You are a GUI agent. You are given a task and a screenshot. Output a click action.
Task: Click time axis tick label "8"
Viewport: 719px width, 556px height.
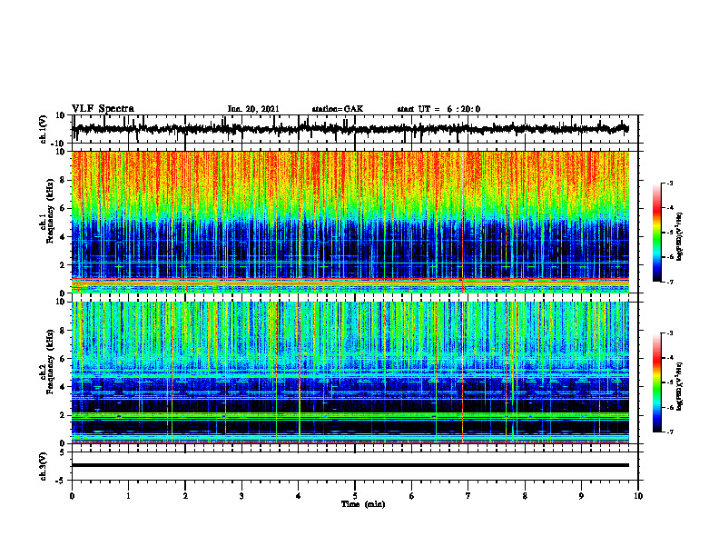525,496
